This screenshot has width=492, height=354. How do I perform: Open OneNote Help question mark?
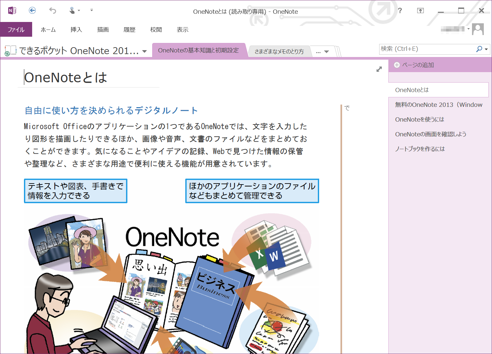(x=400, y=10)
